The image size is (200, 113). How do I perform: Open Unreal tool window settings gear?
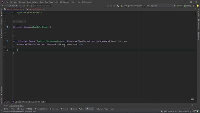click(x=192, y=105)
